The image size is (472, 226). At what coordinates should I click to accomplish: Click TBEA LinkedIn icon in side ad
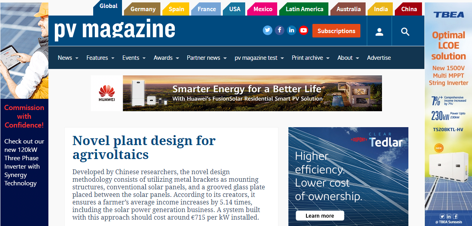(x=449, y=216)
